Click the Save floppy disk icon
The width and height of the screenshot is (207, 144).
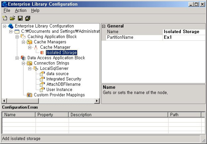click(20, 18)
